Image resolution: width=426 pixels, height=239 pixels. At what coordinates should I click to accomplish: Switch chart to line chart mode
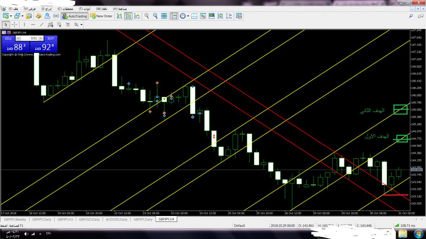tap(137, 16)
